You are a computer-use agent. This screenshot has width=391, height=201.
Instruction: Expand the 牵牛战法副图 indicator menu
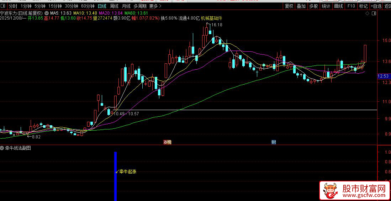pos(2,148)
